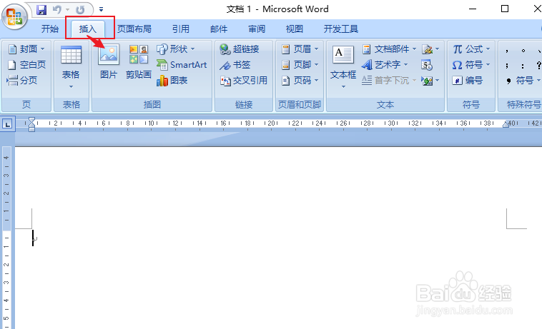Undo the last action in Quick Access
Screen dimensions: 542x329
tap(57, 10)
